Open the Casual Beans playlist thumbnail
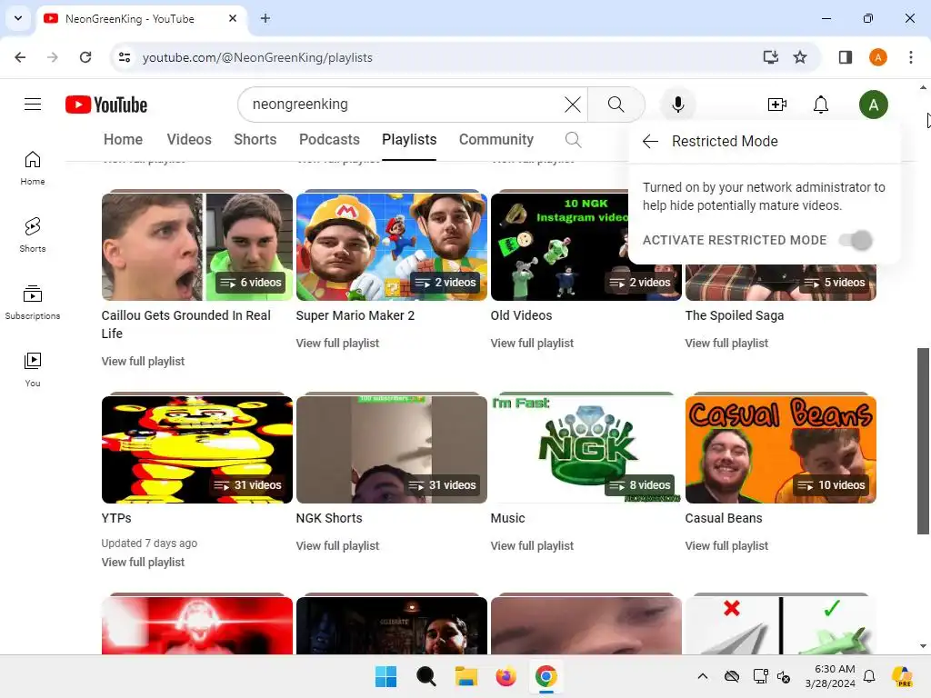Viewport: 931px width, 698px height. pyautogui.click(x=781, y=449)
